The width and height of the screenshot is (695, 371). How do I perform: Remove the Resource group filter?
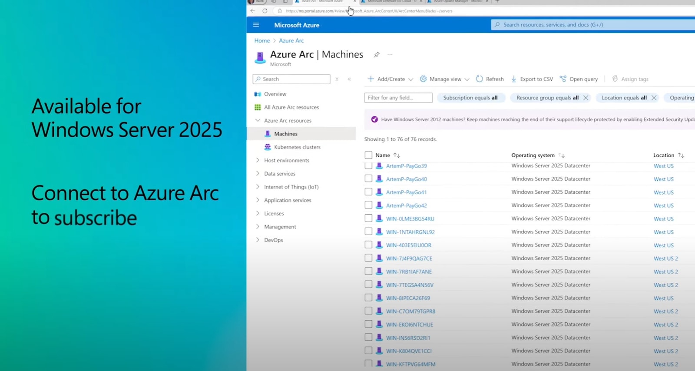[586, 98]
